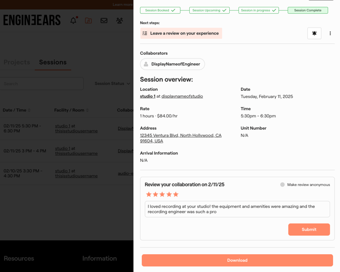The height and width of the screenshot is (272, 340).
Task: Click the ENGINEEARS logo
Action: (32, 20)
